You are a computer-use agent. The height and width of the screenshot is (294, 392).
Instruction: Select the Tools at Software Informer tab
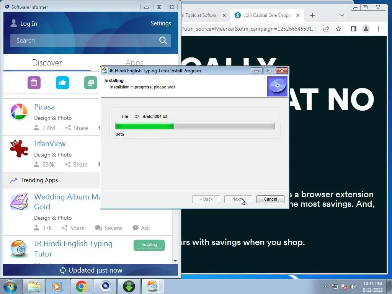202,15
